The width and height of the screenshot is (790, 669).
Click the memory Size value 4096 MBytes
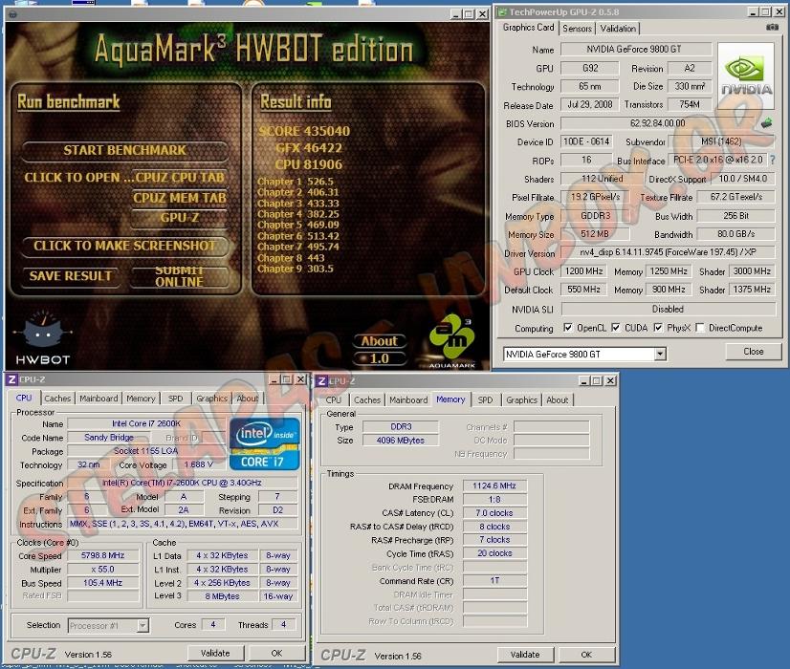pyautogui.click(x=401, y=441)
